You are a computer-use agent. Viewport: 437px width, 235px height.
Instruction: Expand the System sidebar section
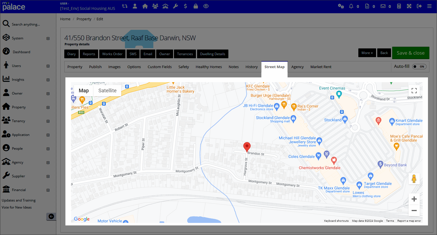(x=48, y=39)
